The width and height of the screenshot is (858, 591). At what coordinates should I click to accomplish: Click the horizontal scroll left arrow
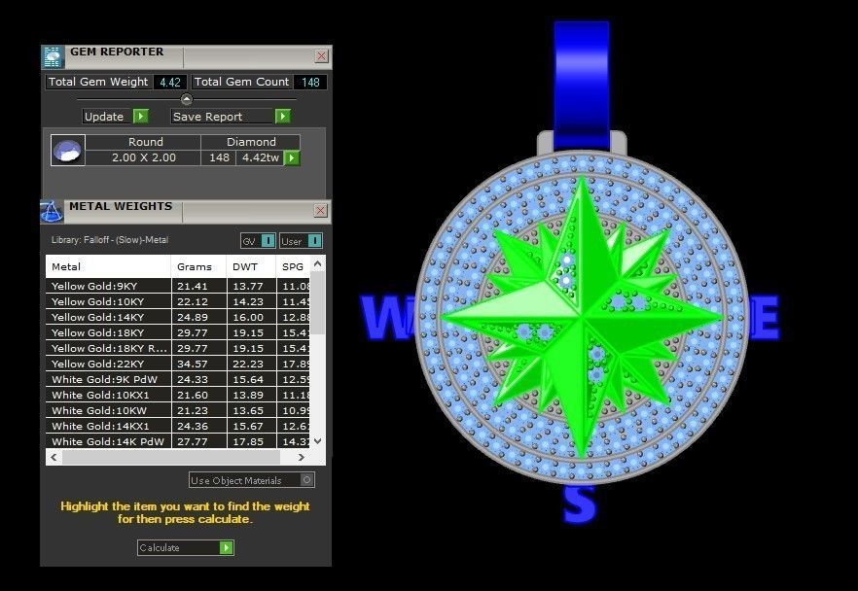(x=54, y=457)
